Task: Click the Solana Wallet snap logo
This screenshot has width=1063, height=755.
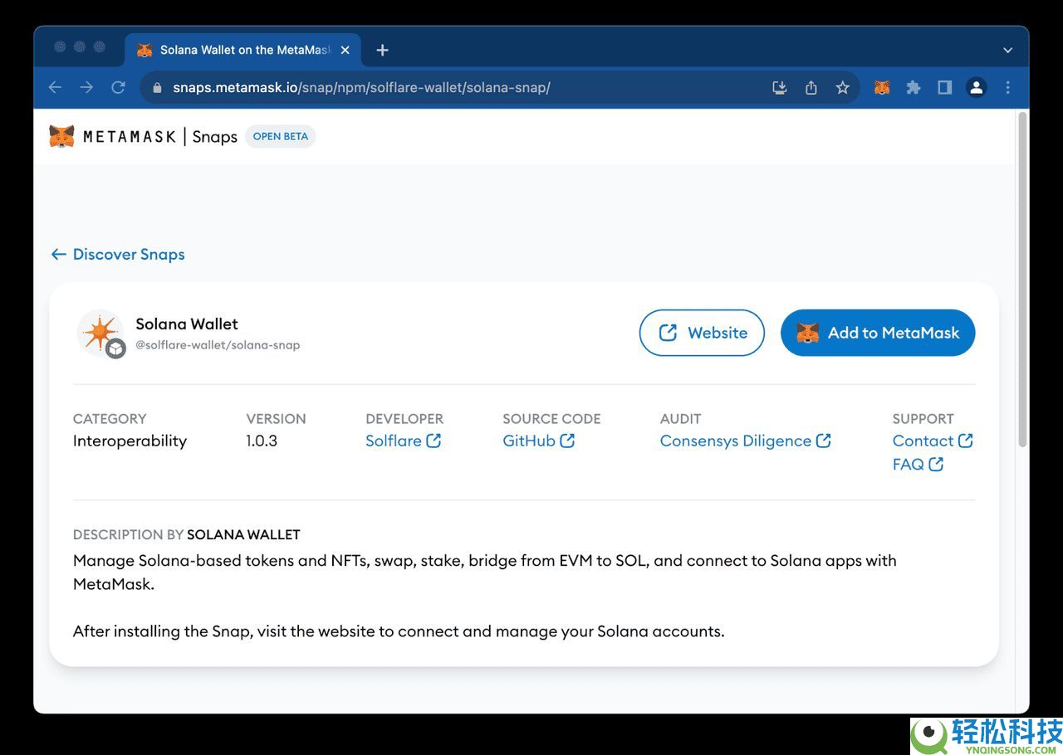Action: pyautogui.click(x=101, y=334)
